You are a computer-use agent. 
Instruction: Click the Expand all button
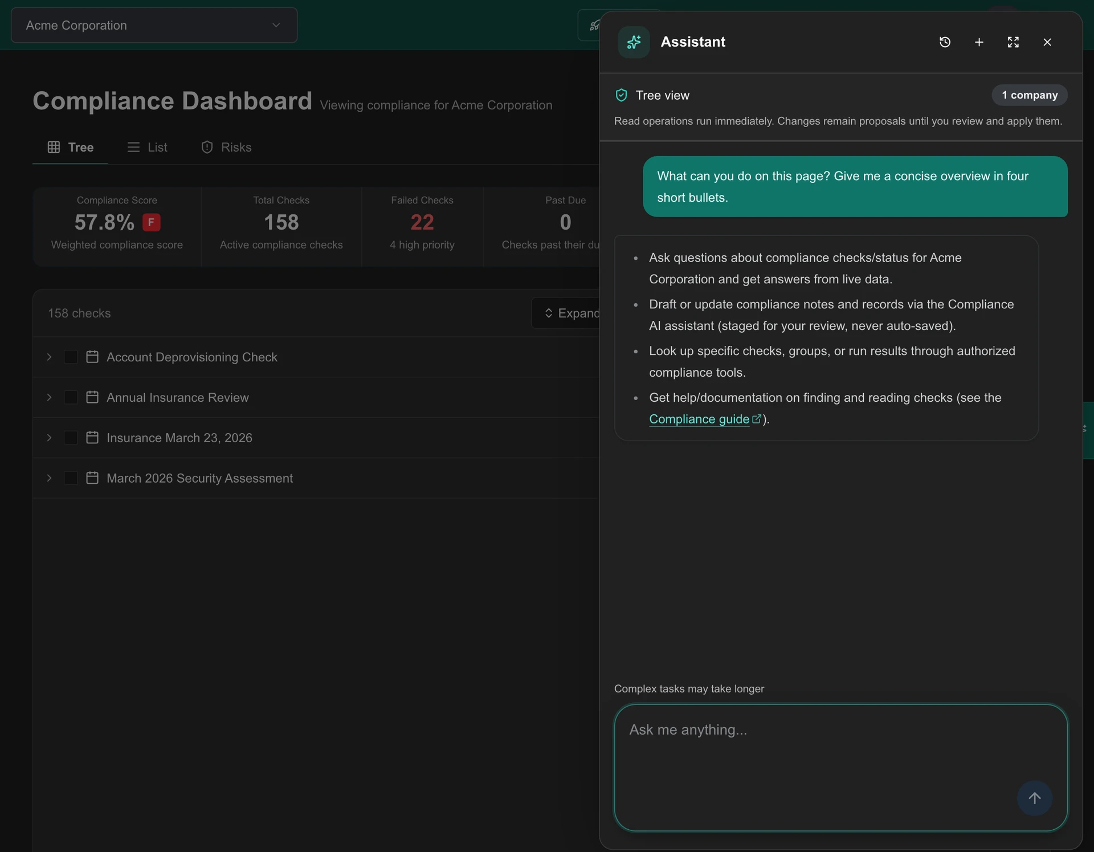click(x=566, y=313)
